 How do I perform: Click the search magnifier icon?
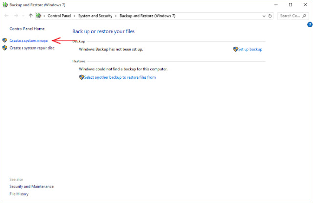(304, 16)
